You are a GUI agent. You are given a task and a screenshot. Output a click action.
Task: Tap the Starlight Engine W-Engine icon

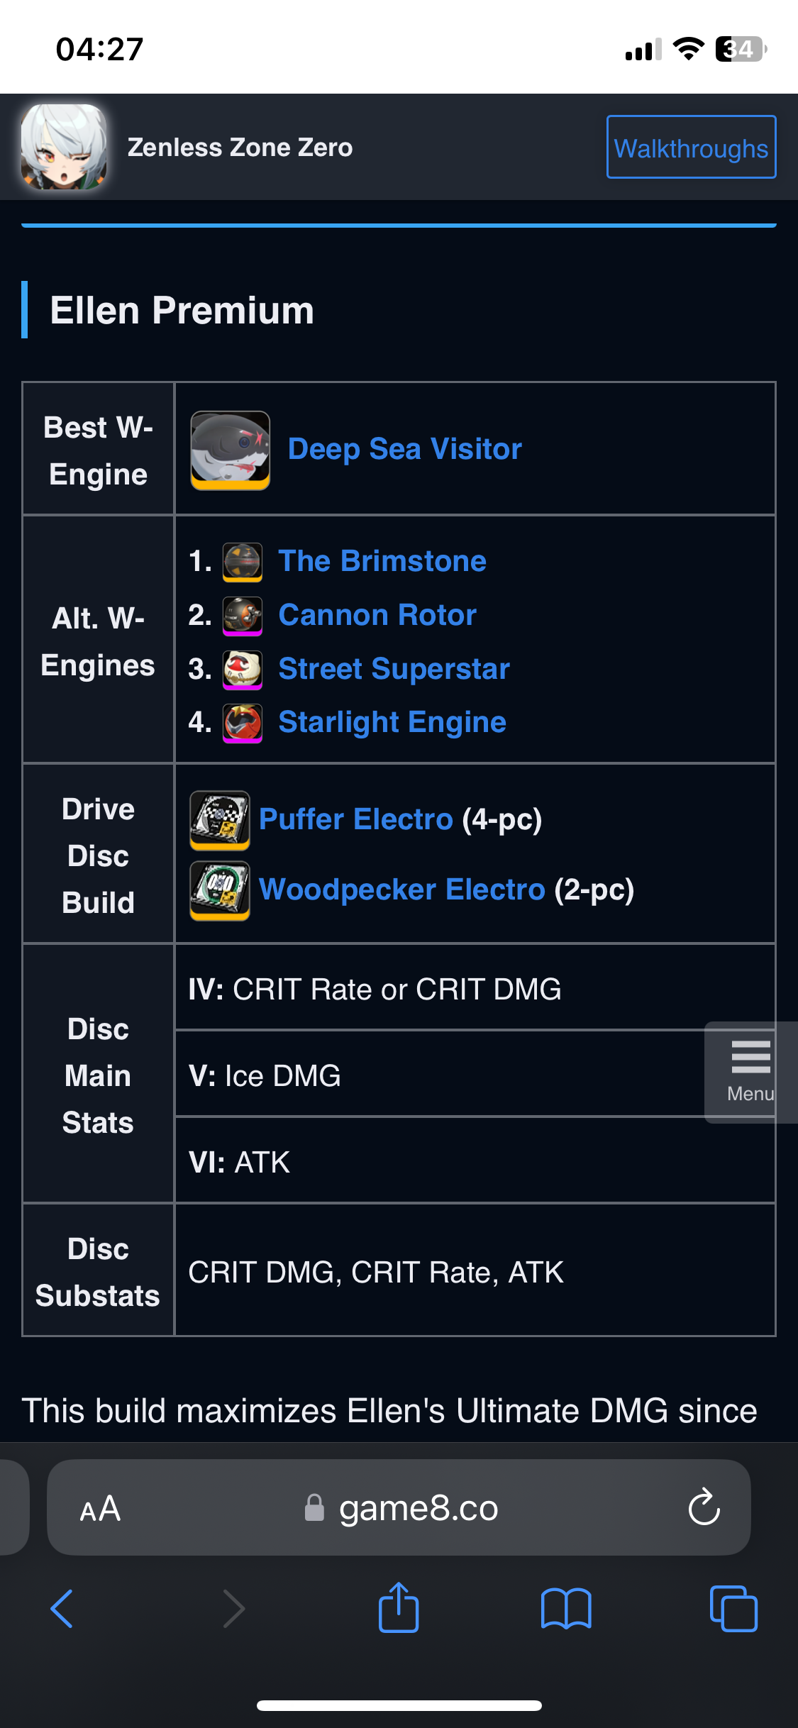point(242,722)
